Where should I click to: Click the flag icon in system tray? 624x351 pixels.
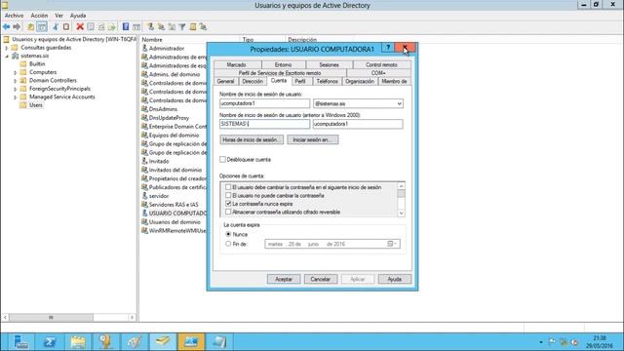[552, 341]
